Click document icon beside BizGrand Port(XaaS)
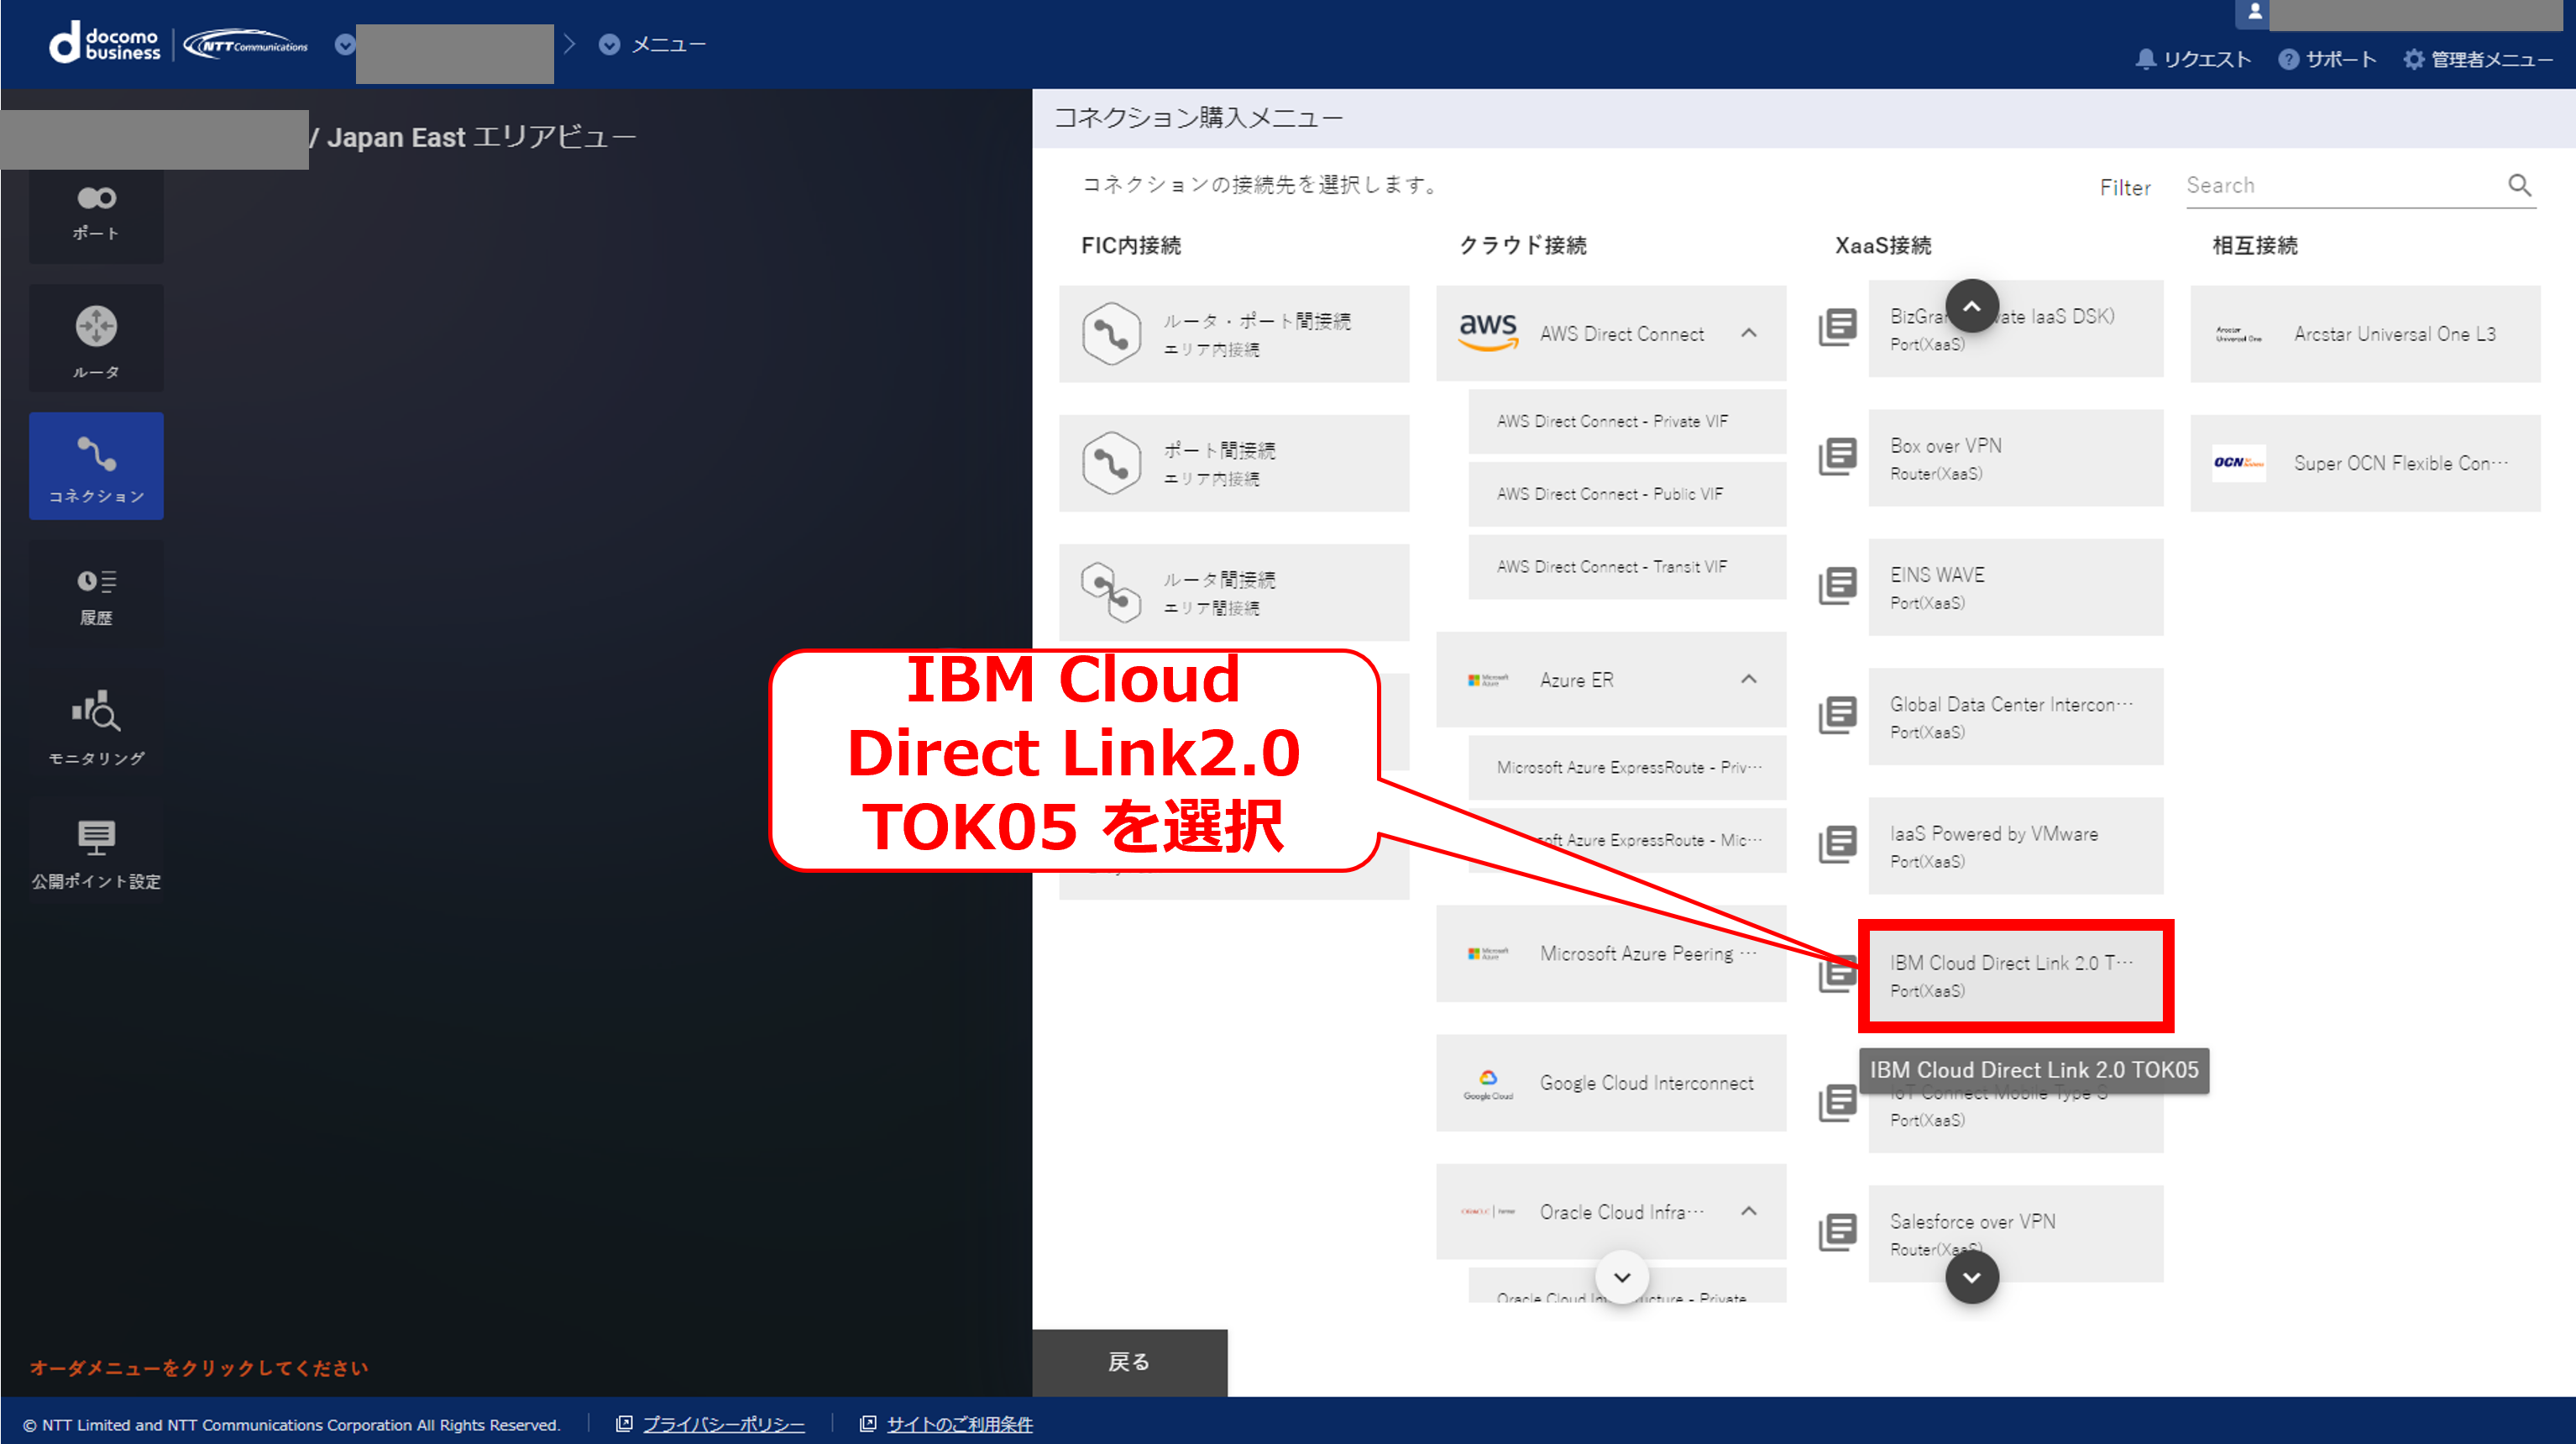The height and width of the screenshot is (1444, 2576). click(1837, 328)
